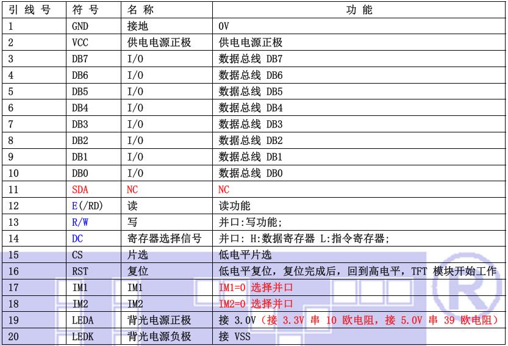Select the 名称 column header
Image resolution: width=508 pixels, height=346 pixels.
pyautogui.click(x=140, y=10)
